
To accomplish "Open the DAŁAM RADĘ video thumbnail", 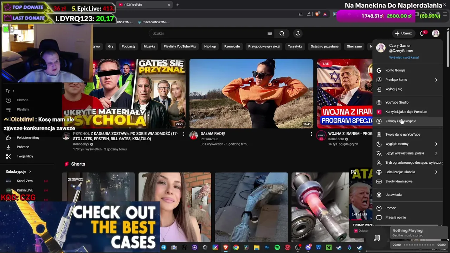I will click(251, 93).
